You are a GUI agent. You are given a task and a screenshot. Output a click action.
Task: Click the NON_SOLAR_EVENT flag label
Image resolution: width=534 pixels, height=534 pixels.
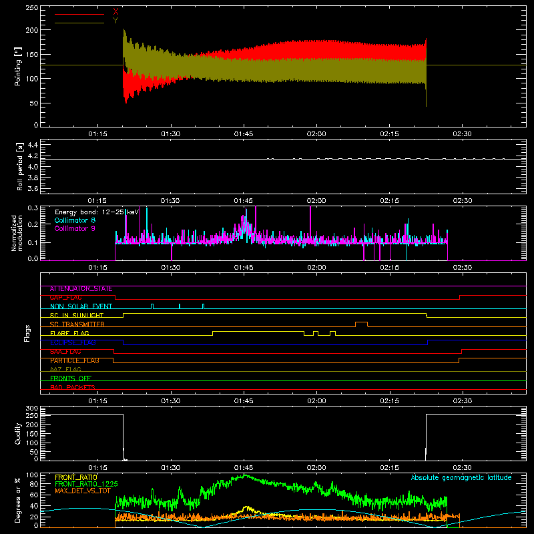click(x=81, y=306)
